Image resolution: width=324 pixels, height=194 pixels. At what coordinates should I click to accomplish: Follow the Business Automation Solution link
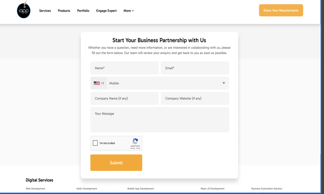(267, 189)
